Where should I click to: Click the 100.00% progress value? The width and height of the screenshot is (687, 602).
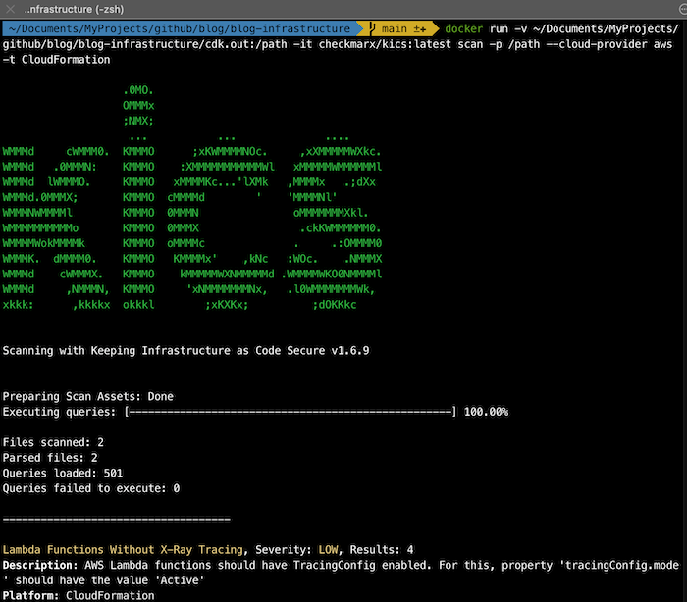tap(486, 412)
